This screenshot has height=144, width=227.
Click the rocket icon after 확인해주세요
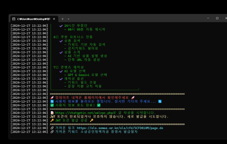[133, 98]
